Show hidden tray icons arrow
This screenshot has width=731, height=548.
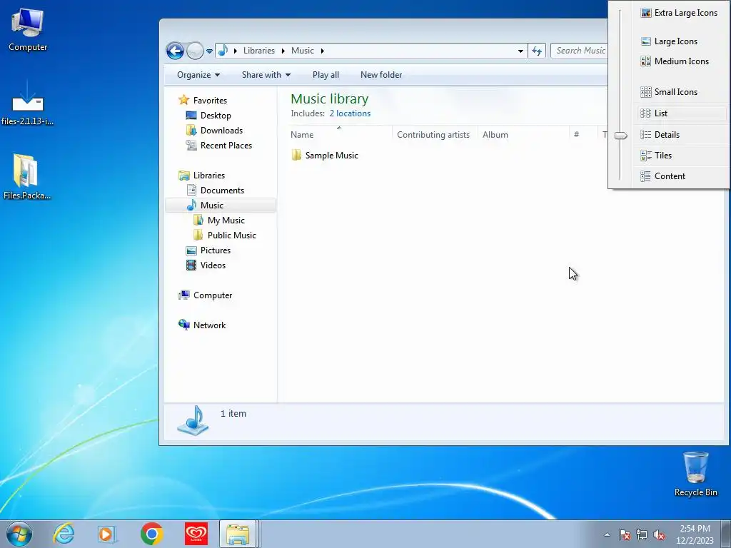point(607,534)
